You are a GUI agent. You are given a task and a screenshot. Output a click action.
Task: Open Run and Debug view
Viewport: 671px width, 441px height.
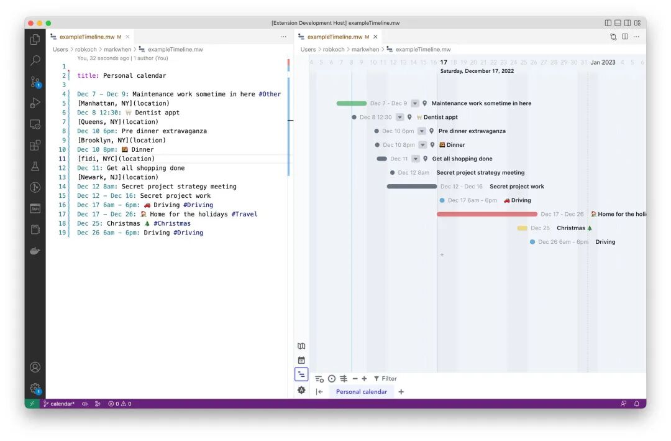coord(35,103)
